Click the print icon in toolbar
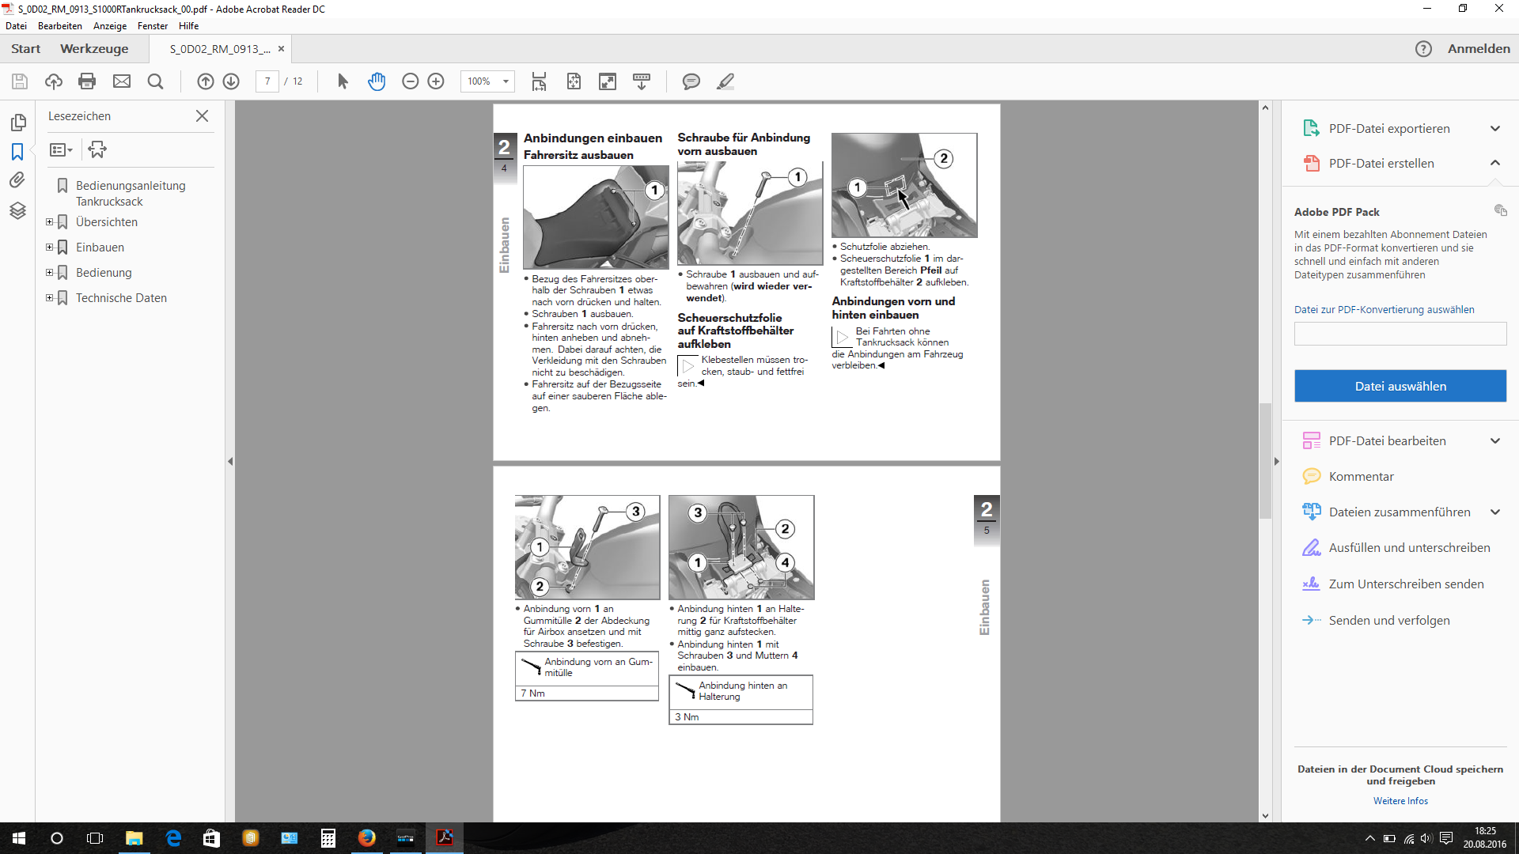Screen dimensions: 1519x854 87,81
